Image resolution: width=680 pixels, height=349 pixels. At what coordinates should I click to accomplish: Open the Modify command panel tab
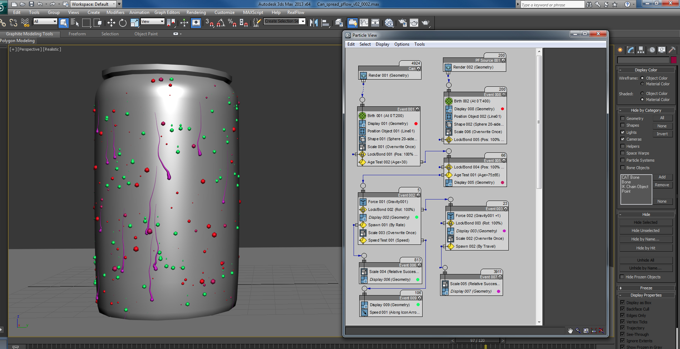[x=630, y=50]
